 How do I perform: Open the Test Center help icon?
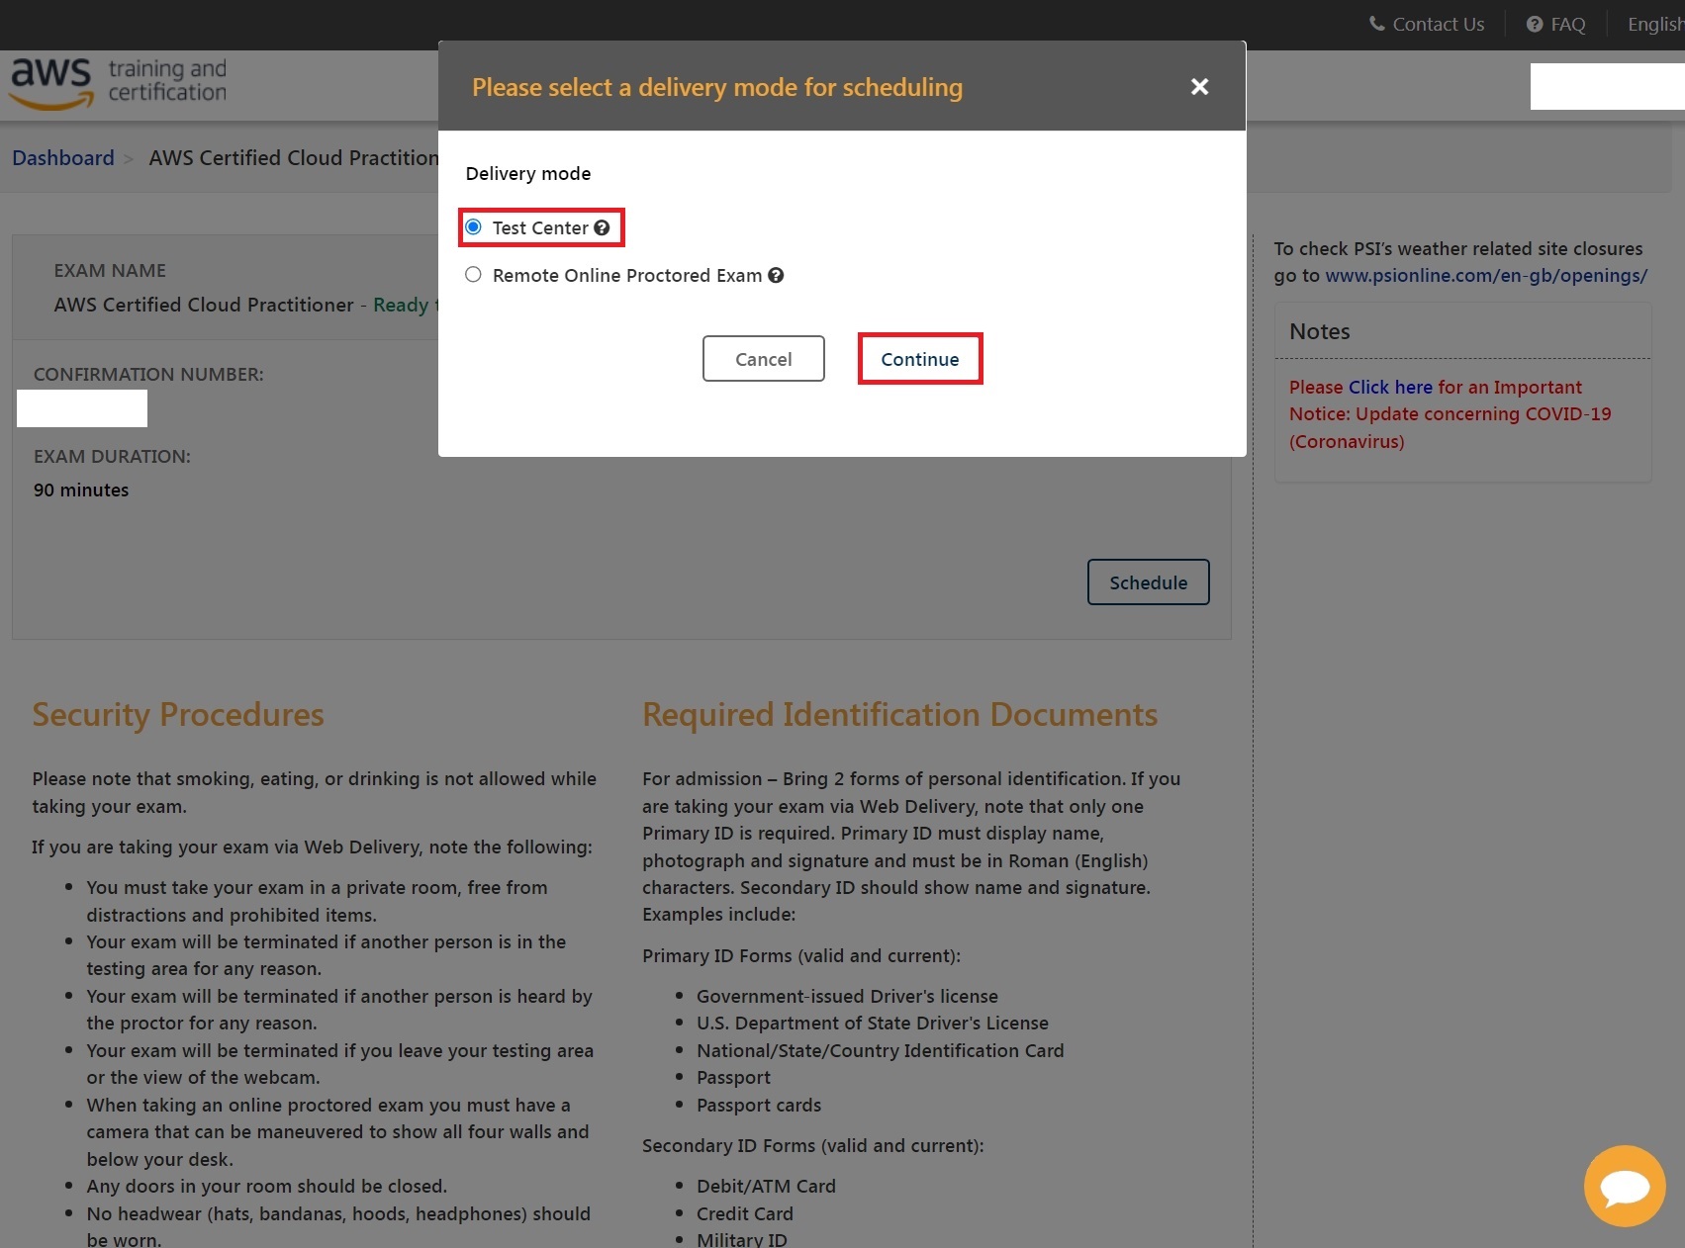click(x=602, y=227)
